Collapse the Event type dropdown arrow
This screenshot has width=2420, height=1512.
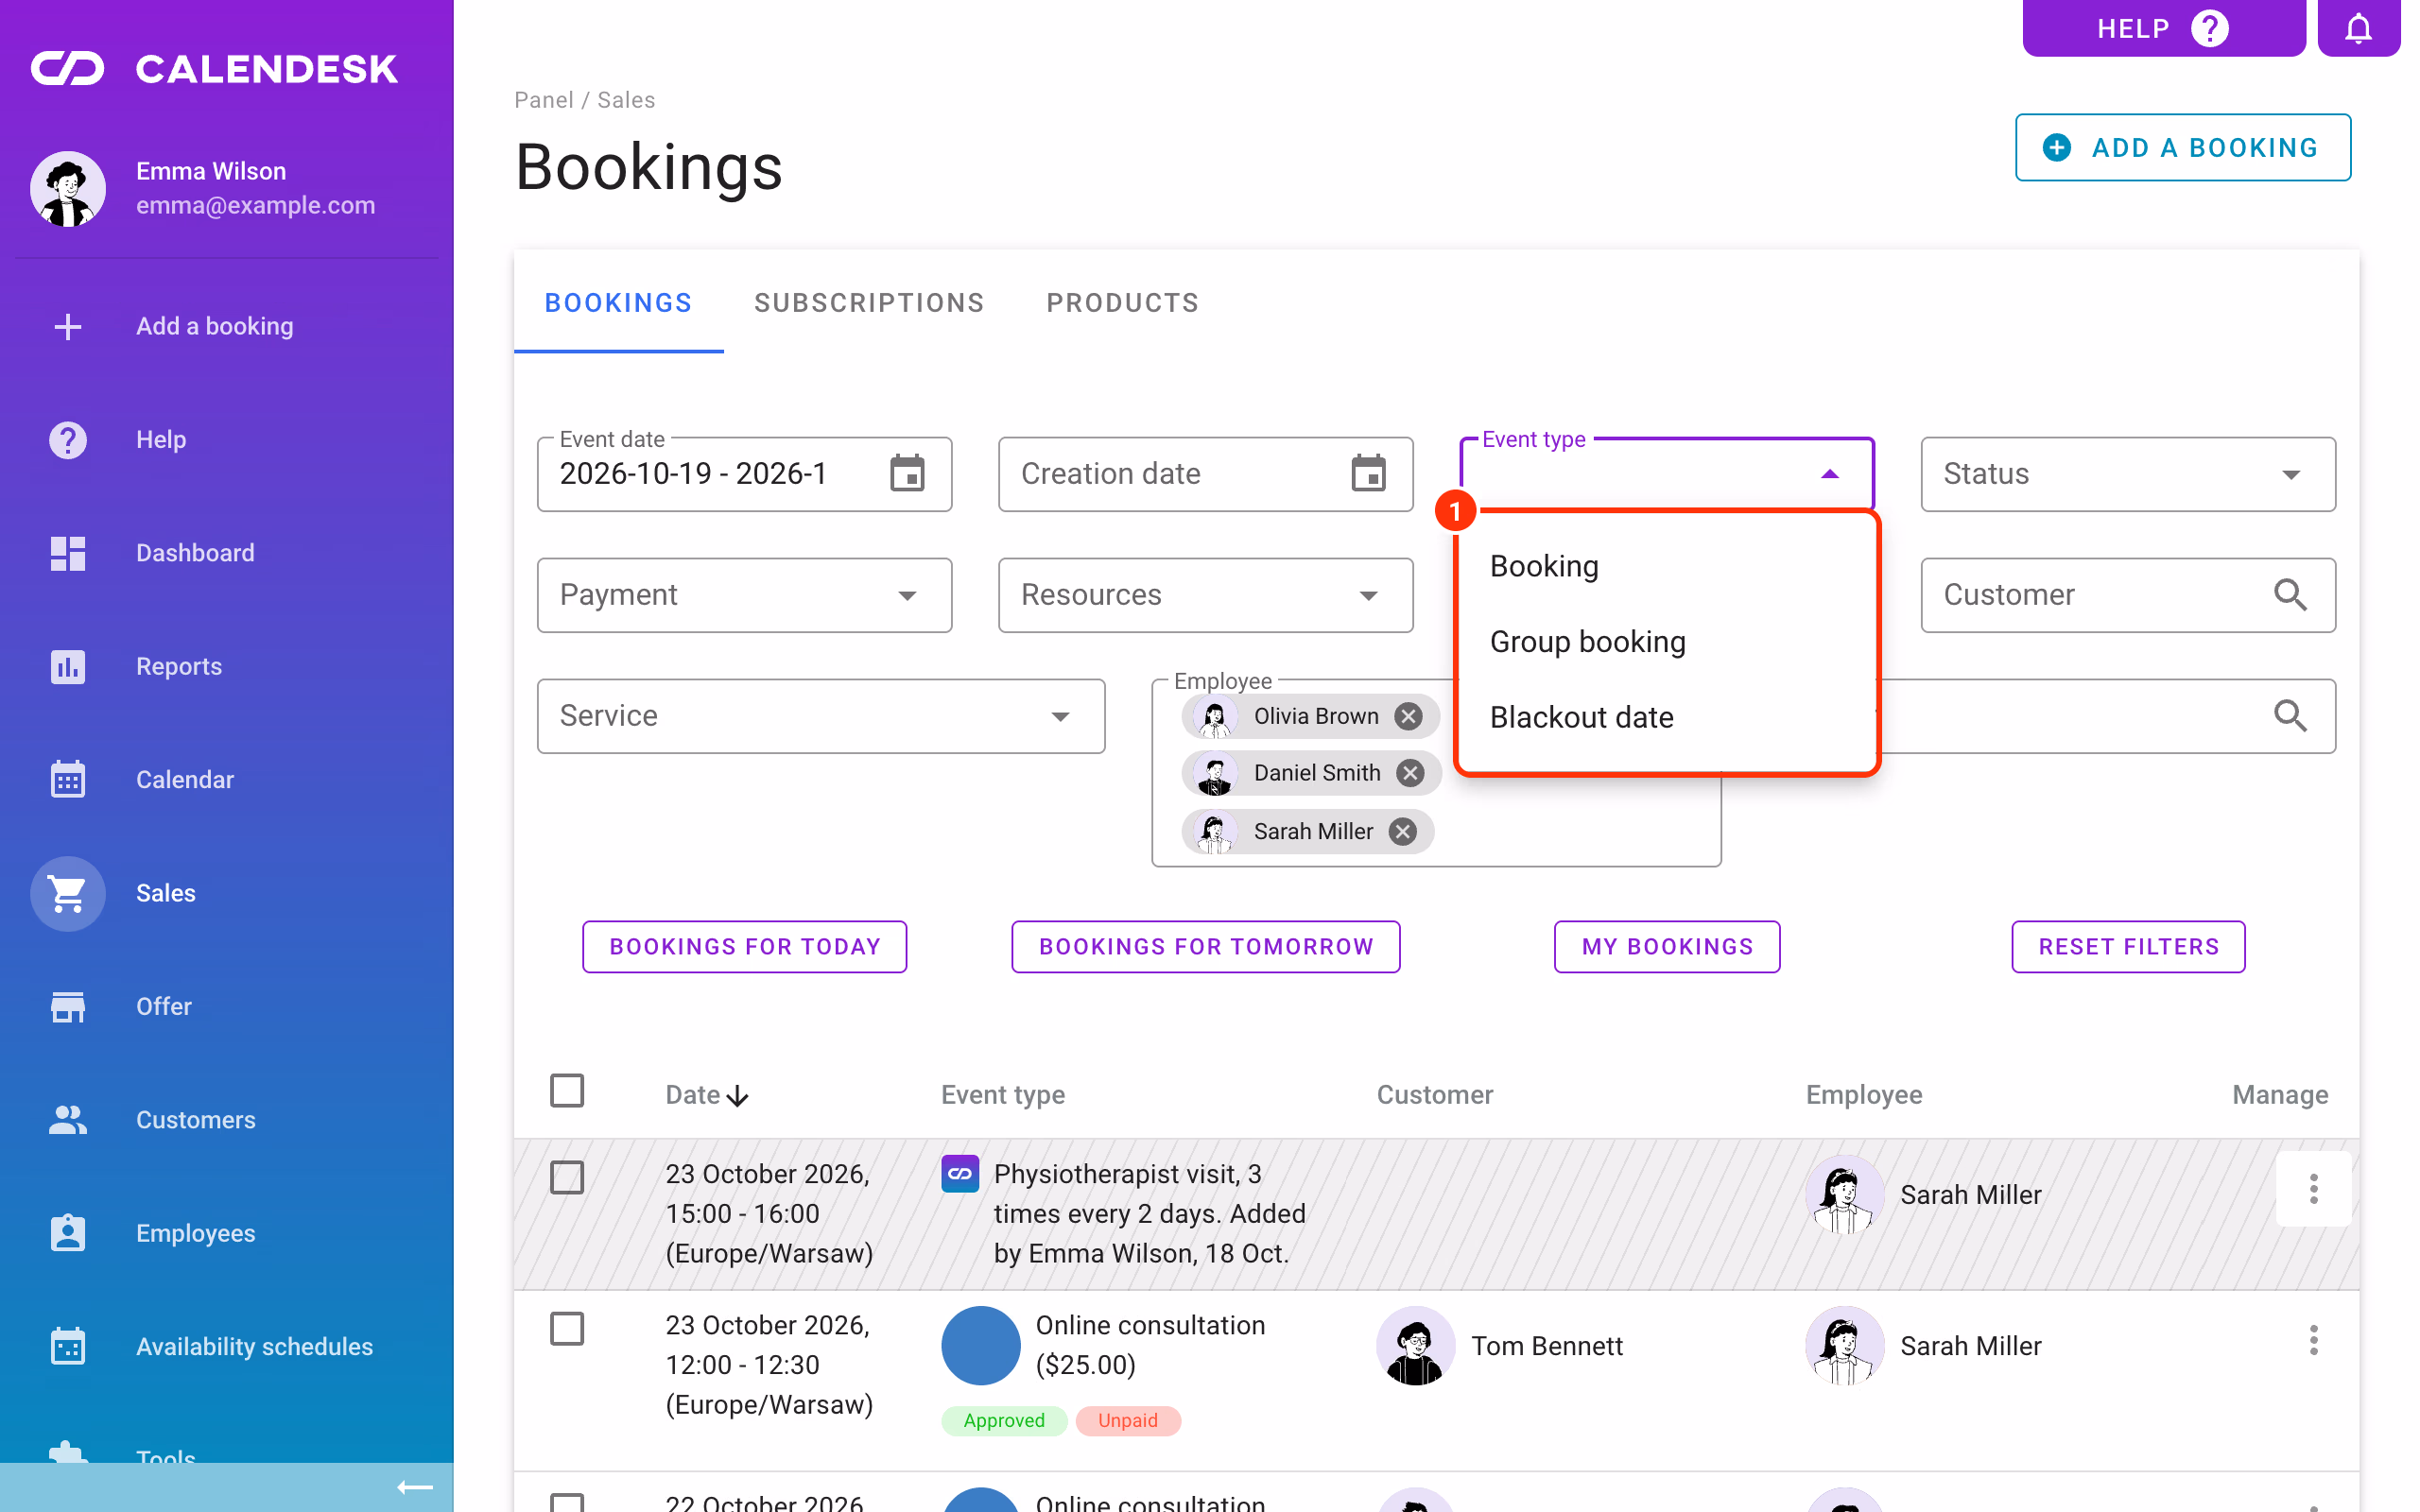(1829, 474)
